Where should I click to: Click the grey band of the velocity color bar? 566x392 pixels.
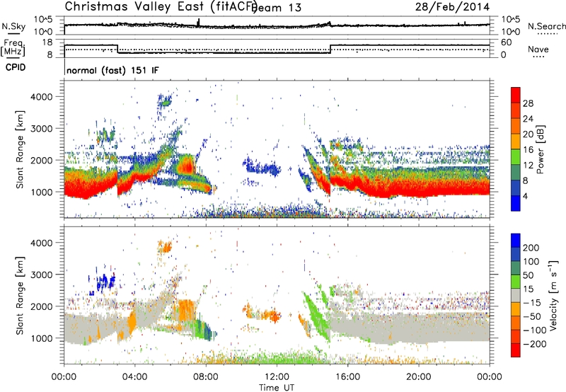pyautogui.click(x=516, y=295)
